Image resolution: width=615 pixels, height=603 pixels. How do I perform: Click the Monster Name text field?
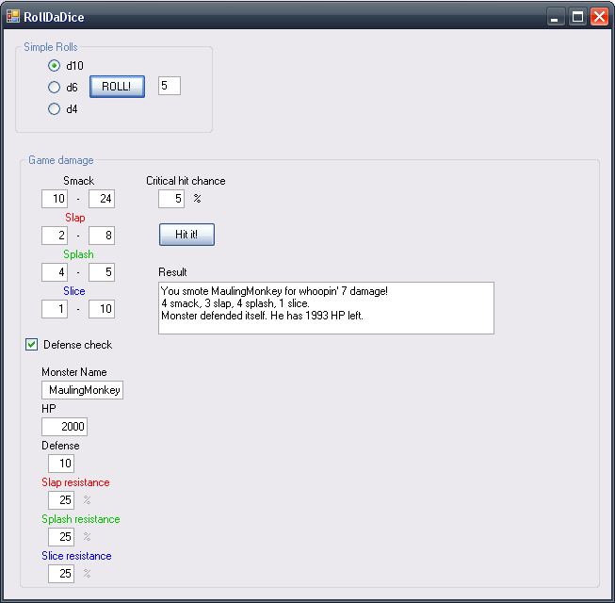pyautogui.click(x=82, y=390)
